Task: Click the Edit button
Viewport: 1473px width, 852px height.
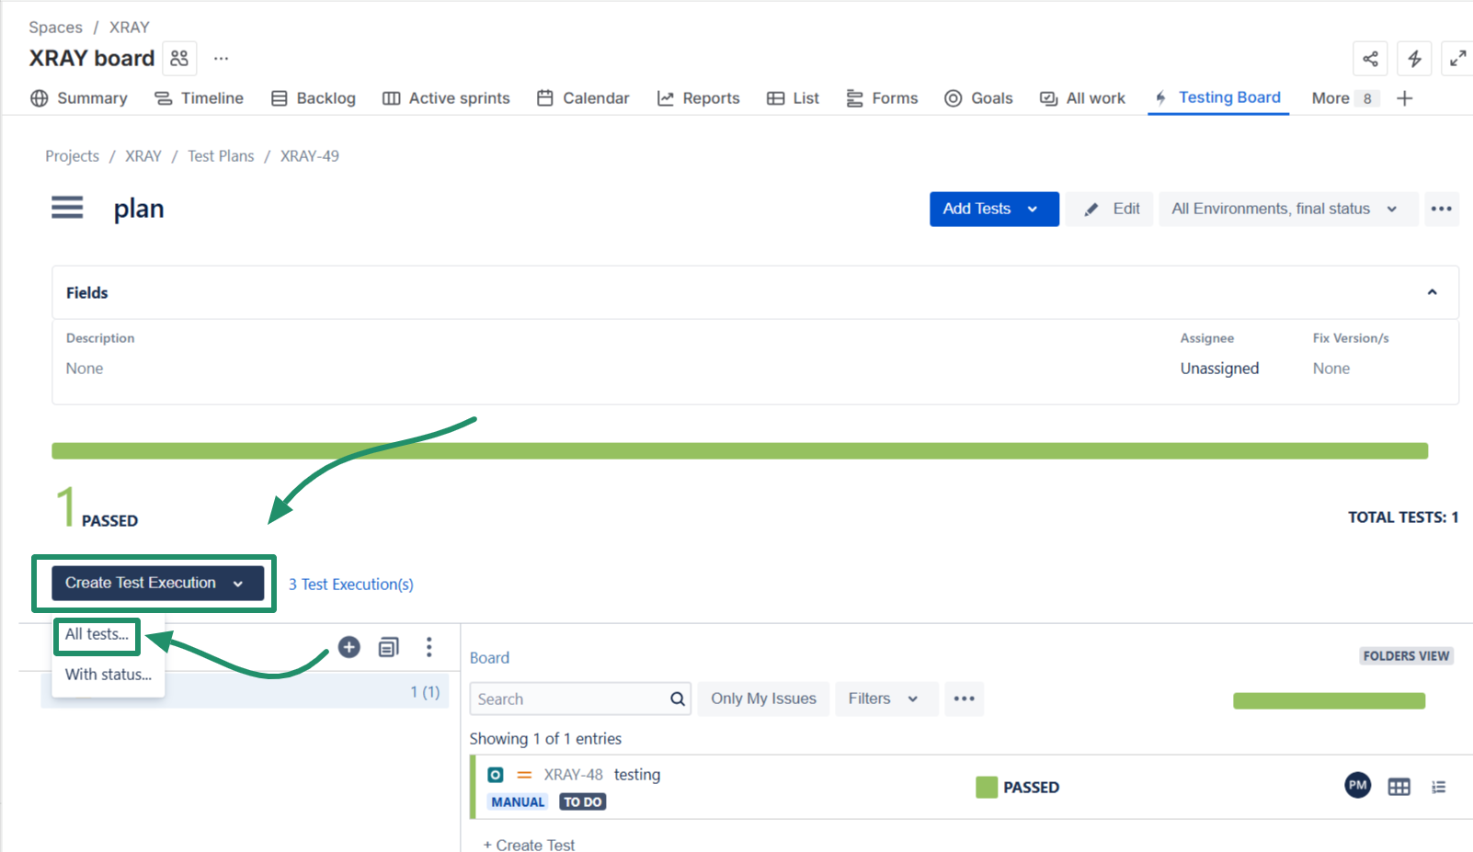Action: 1113,209
